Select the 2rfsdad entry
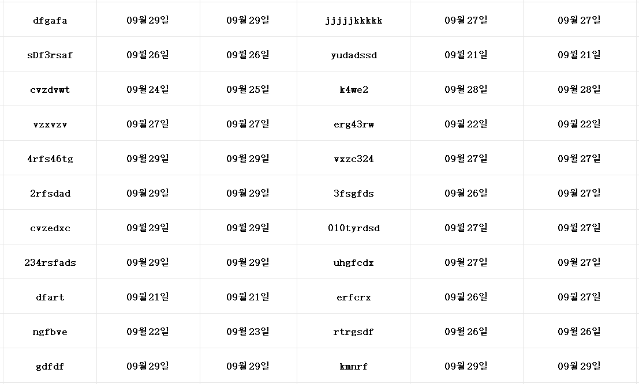 pyautogui.click(x=50, y=194)
